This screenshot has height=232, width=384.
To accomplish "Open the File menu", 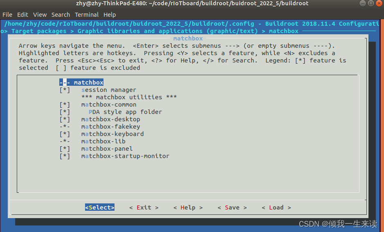I will pyautogui.click(x=7, y=15).
